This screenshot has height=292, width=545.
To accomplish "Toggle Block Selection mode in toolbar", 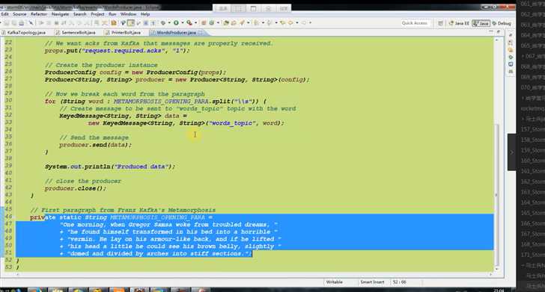I will [x=146, y=23].
